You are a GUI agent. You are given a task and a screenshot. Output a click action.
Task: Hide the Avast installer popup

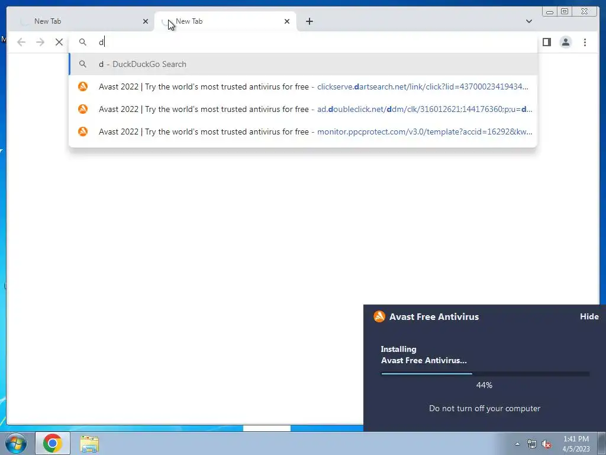pos(589,316)
